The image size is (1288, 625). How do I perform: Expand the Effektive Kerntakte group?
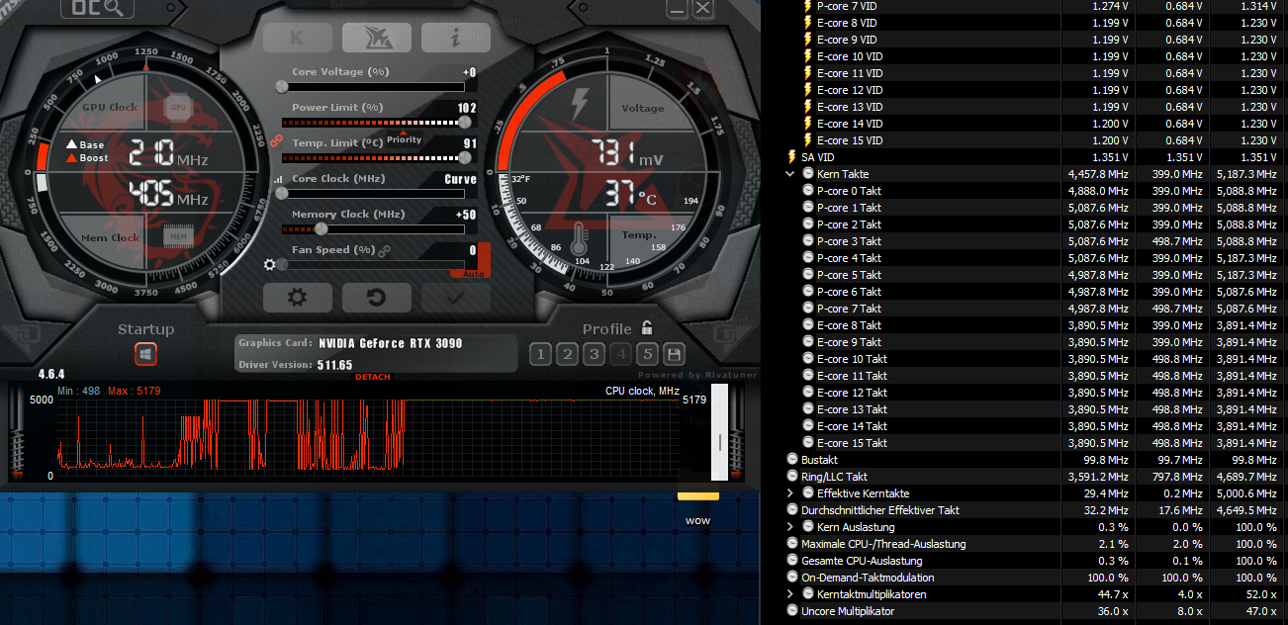[790, 493]
